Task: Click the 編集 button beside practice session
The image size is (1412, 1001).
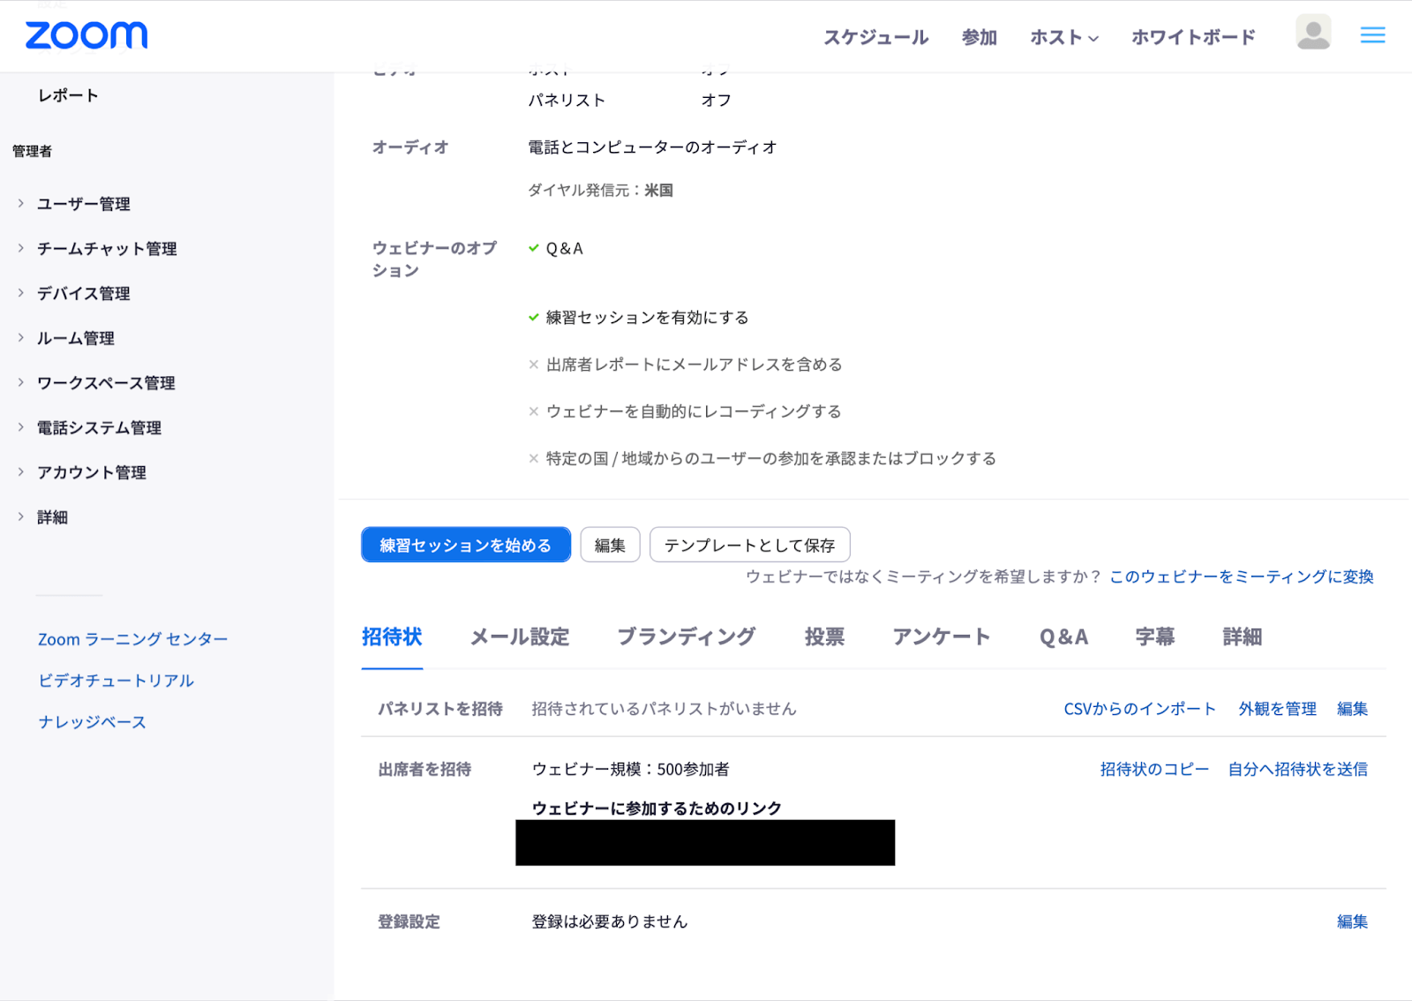Action: point(610,545)
